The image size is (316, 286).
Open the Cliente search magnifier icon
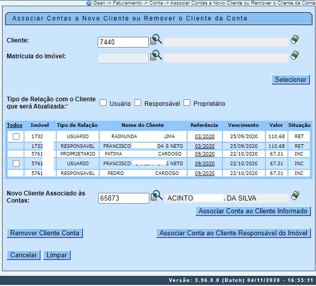(155, 40)
